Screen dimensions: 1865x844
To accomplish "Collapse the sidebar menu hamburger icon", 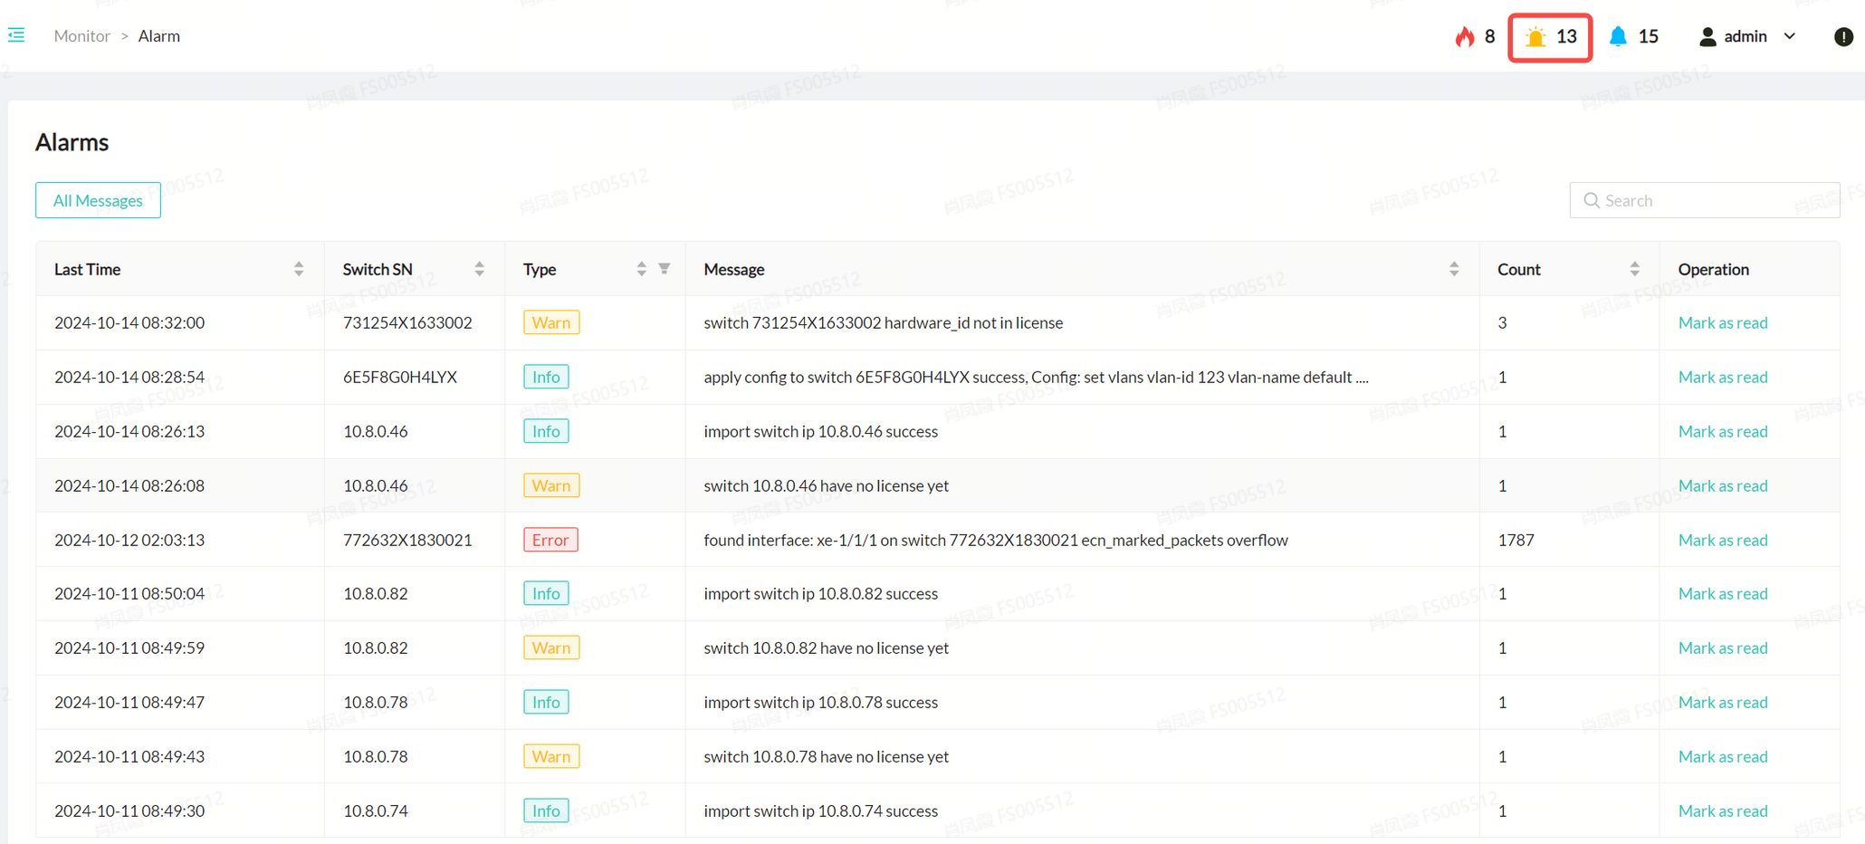I will click(16, 35).
